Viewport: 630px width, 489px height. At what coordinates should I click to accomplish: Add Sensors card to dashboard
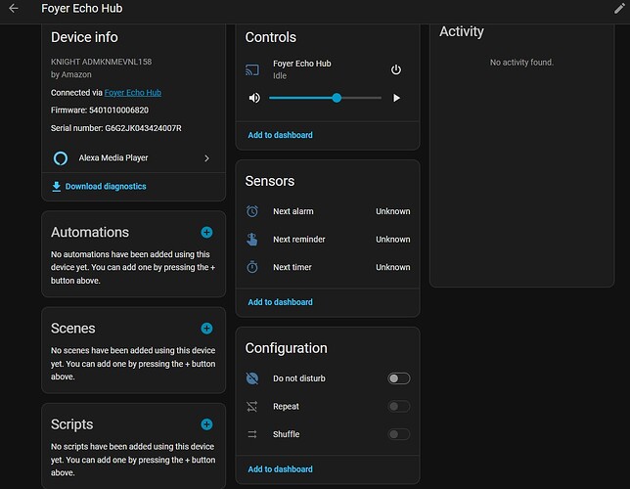tap(280, 302)
